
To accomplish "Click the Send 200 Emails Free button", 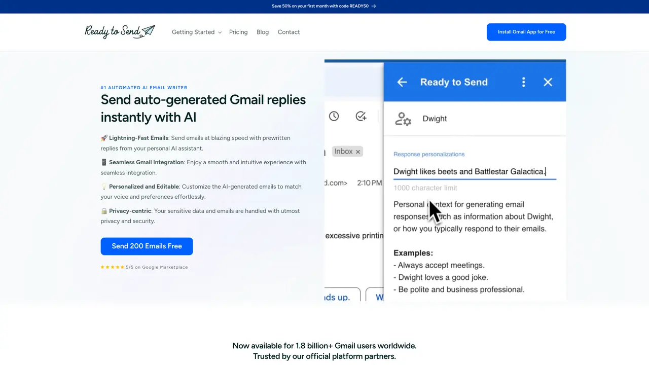I will [x=147, y=246].
